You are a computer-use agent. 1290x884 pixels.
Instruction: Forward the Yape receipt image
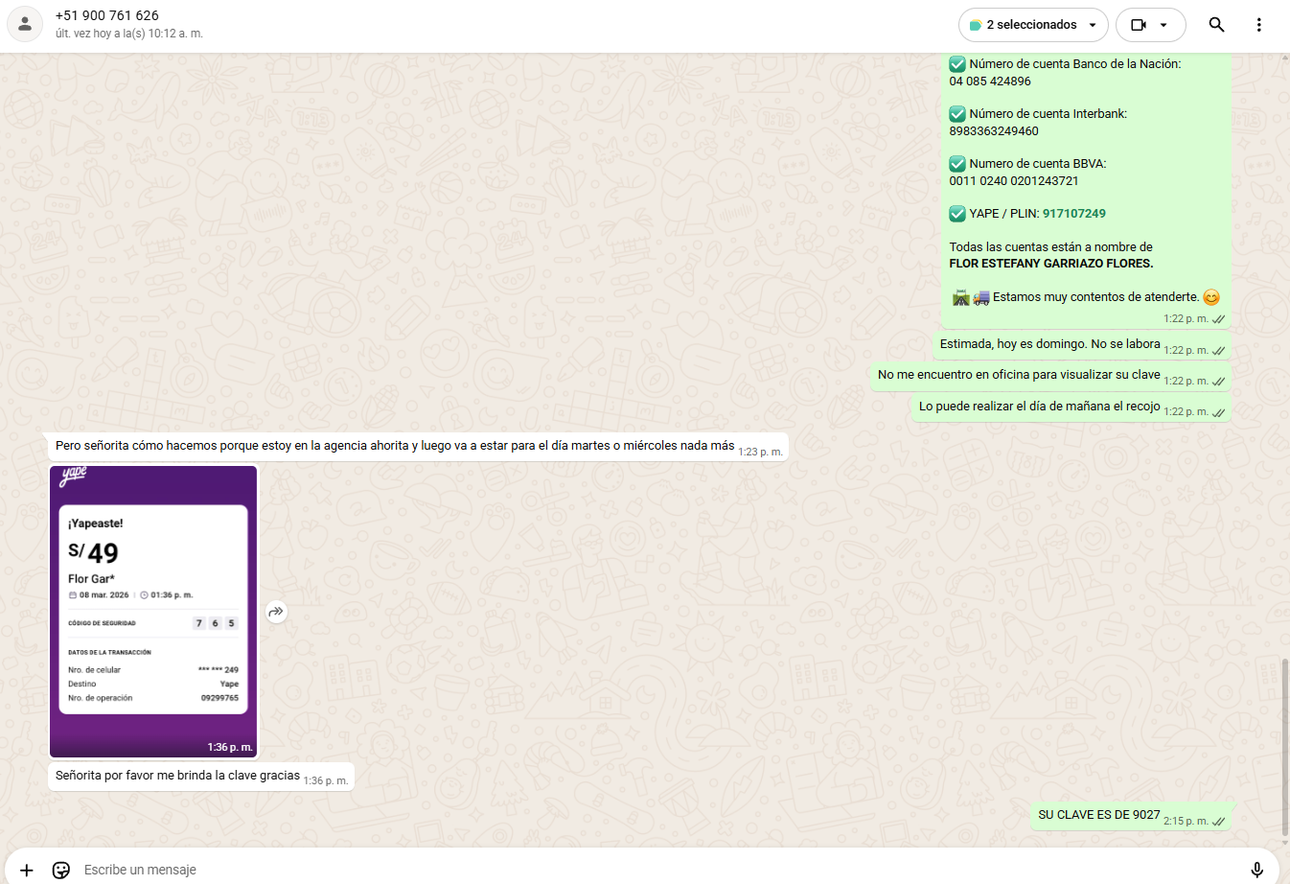276,612
